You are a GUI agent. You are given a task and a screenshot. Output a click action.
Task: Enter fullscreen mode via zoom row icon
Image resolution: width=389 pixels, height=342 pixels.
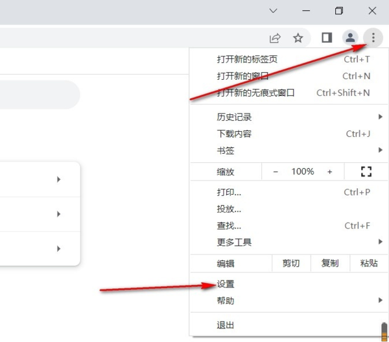pos(366,171)
